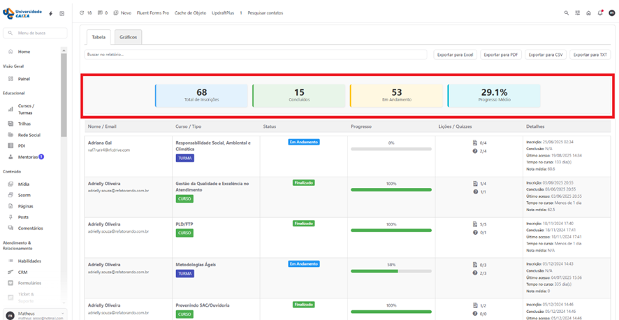Export report with Exportar para CSV

546,54
